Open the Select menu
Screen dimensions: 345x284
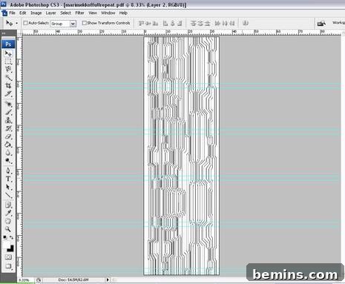[65, 13]
